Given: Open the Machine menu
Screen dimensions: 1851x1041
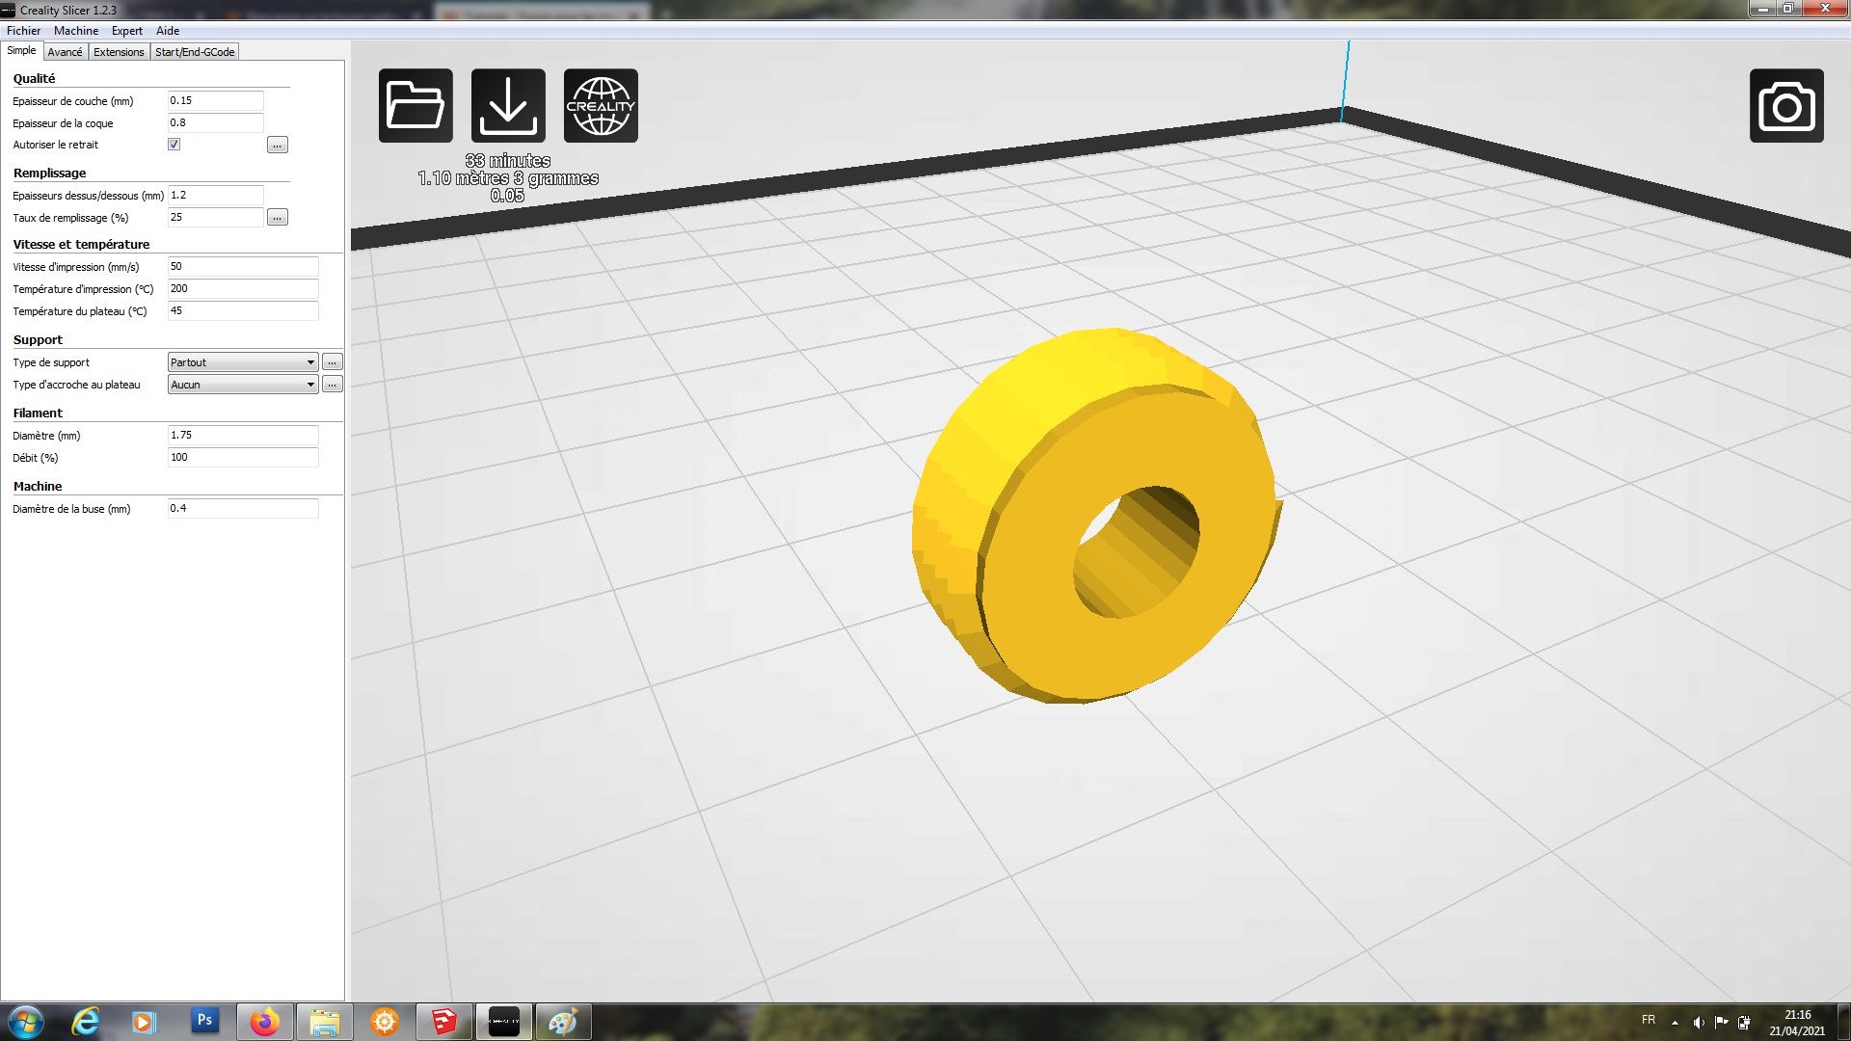Looking at the screenshot, I should coord(76,31).
